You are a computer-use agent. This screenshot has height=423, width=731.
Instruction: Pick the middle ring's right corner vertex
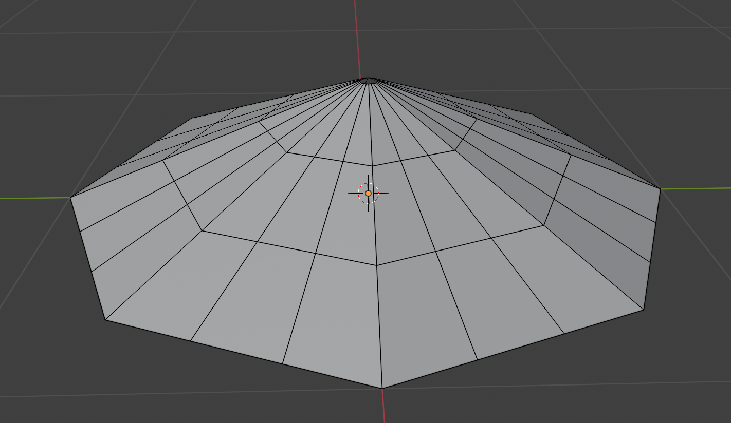tap(544, 225)
